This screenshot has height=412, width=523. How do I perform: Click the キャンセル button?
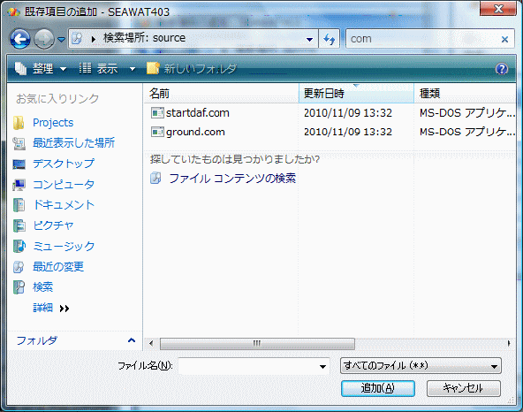click(463, 388)
